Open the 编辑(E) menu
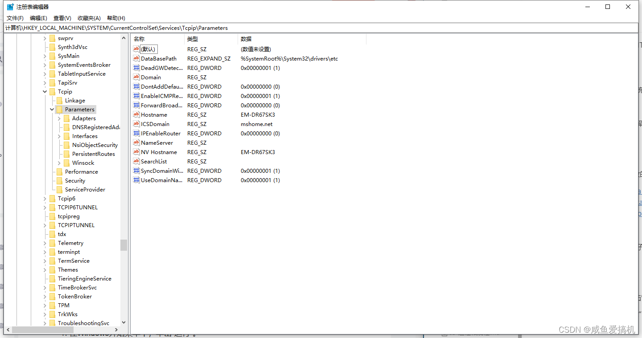Image resolution: width=642 pixels, height=338 pixels. click(38, 18)
